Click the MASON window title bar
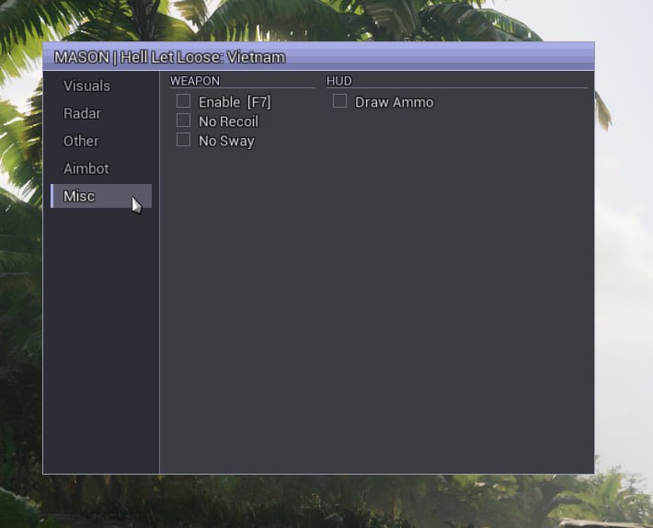The height and width of the screenshot is (528, 653). 318,56
